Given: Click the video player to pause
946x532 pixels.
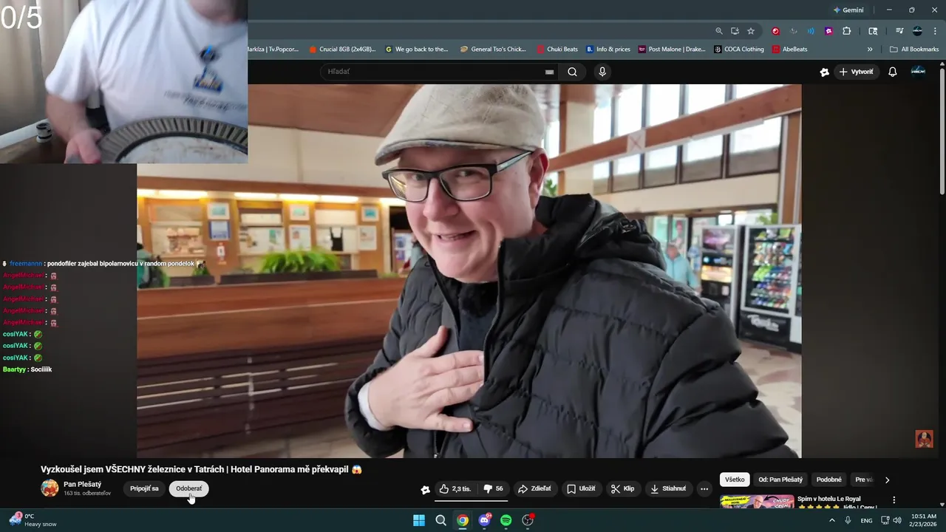Looking at the screenshot, I should point(469,270).
